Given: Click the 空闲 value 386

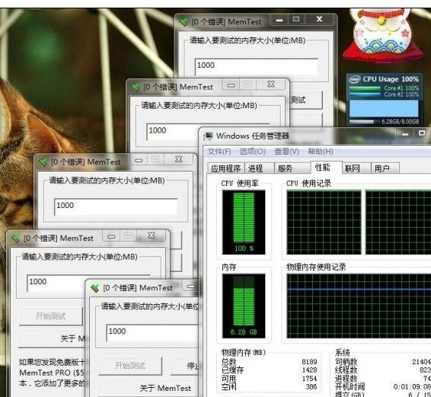Looking at the screenshot, I should (x=311, y=387).
